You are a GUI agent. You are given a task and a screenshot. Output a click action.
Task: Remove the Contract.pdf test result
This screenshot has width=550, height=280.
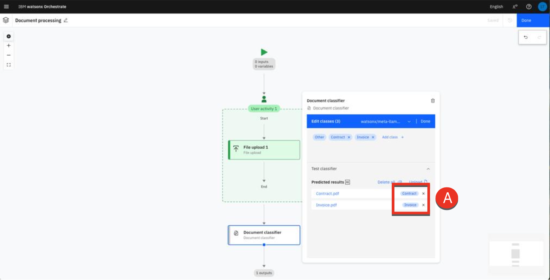(x=423, y=193)
